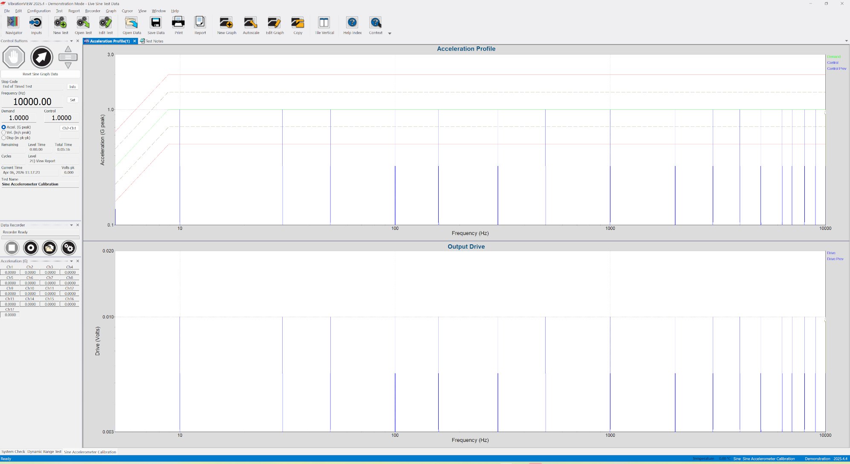The width and height of the screenshot is (850, 464).
Task: Click the Reset Sine Graph Data button
Action: pyautogui.click(x=40, y=74)
